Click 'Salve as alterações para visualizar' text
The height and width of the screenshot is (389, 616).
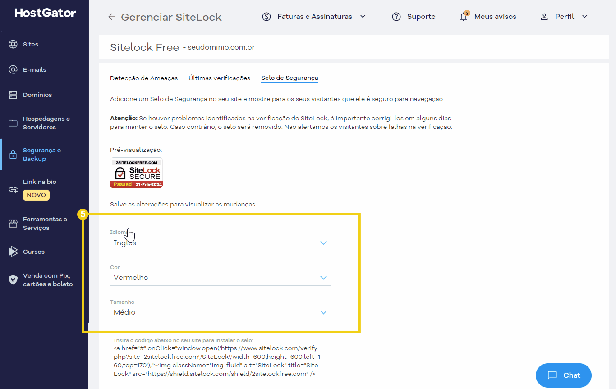point(183,204)
